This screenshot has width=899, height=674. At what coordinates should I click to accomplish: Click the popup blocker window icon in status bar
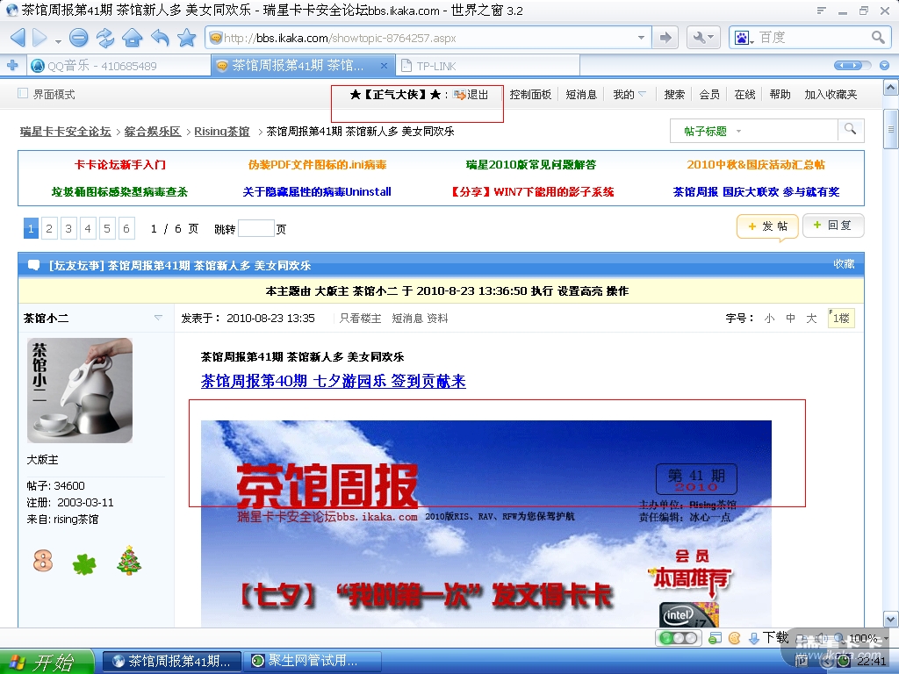715,638
